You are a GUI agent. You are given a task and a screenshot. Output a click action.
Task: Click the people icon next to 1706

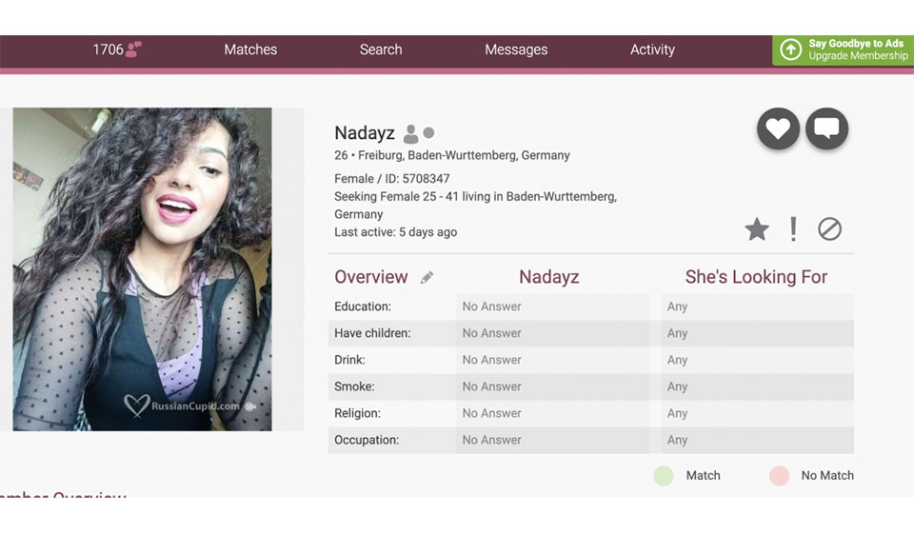click(134, 49)
